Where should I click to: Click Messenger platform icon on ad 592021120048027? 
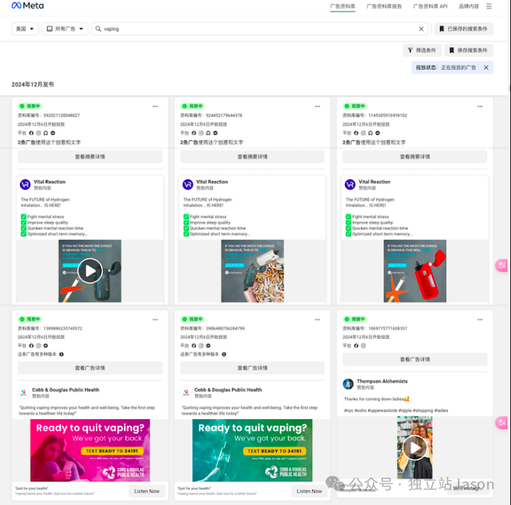coord(53,133)
